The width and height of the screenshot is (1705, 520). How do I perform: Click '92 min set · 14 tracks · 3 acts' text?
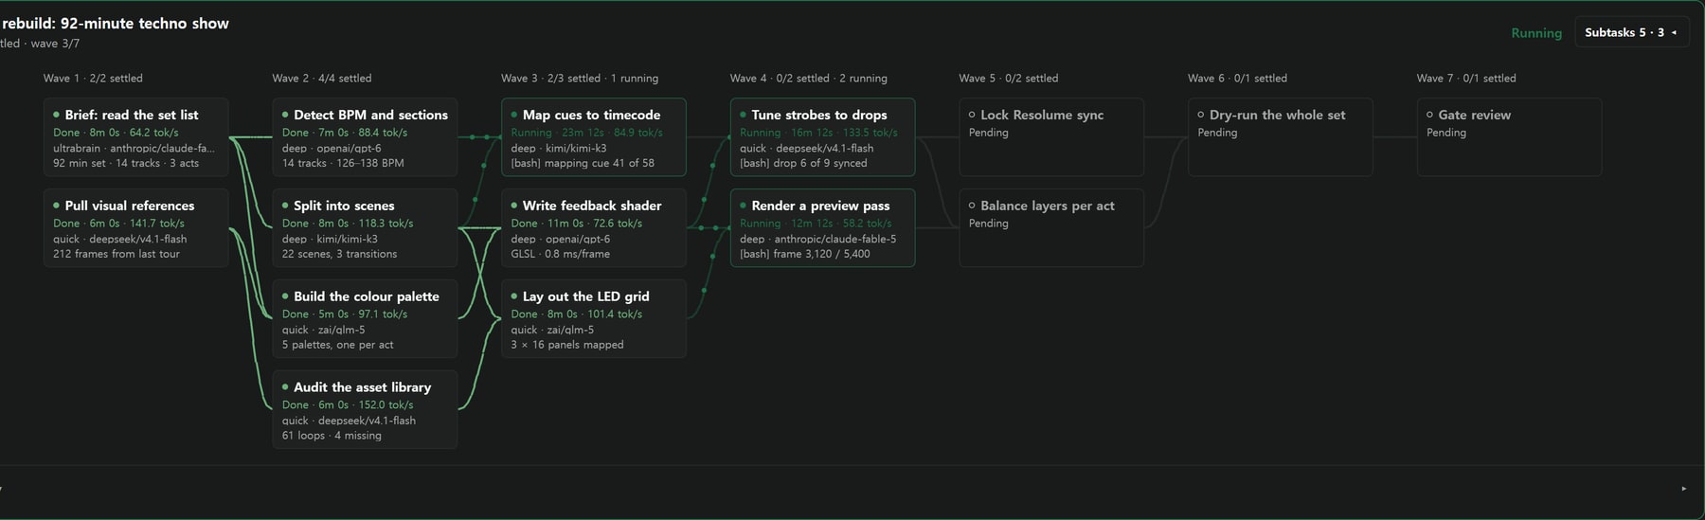point(126,163)
